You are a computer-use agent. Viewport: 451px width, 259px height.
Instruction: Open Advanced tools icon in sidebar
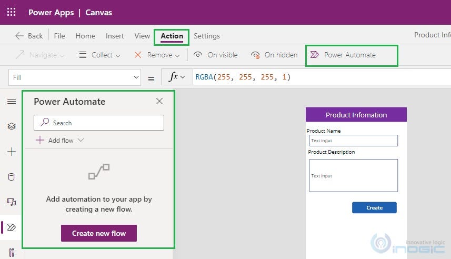[x=12, y=252]
